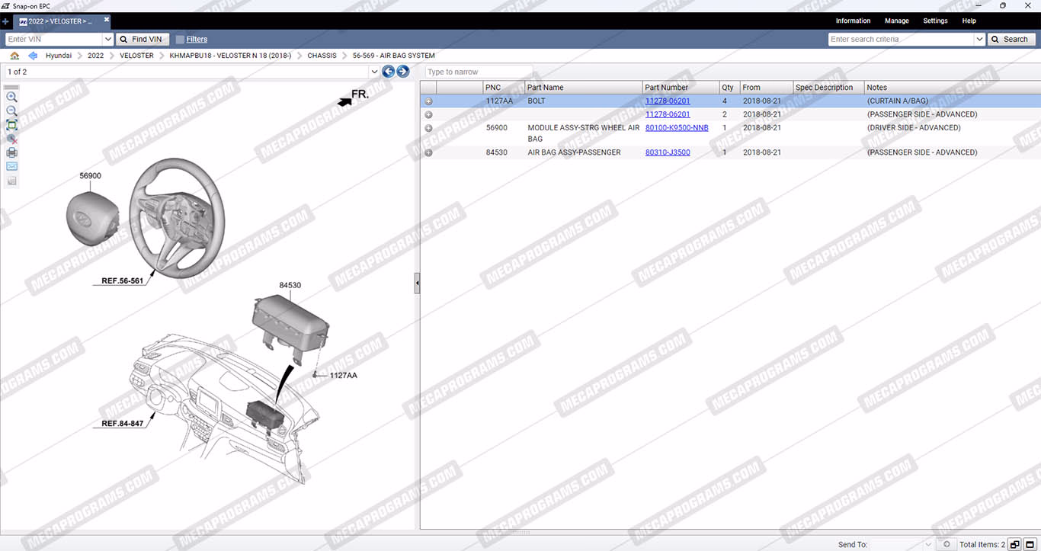
Task: Click the Find VIN button
Action: click(x=143, y=40)
